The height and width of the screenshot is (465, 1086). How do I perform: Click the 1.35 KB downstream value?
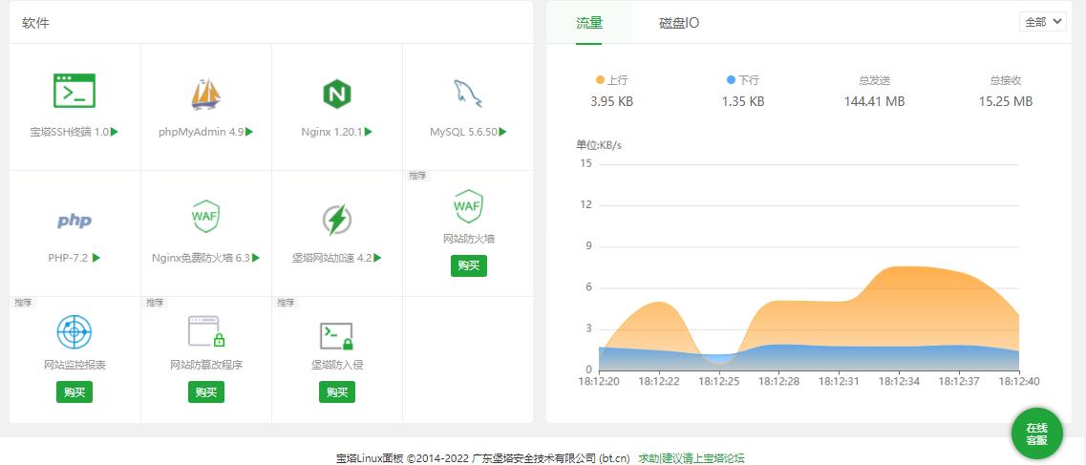click(743, 102)
